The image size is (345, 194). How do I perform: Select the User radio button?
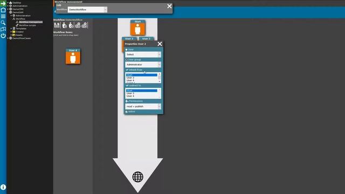point(127,50)
